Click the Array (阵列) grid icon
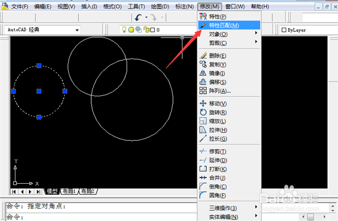338x221 pixels. (x=203, y=90)
